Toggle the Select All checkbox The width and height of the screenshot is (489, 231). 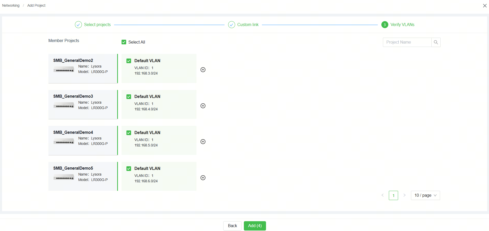click(124, 42)
